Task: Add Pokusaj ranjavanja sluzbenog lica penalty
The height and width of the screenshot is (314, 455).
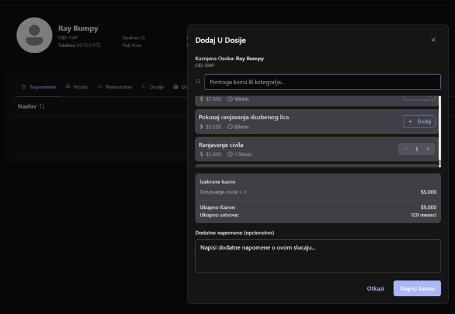Action: (x=419, y=122)
